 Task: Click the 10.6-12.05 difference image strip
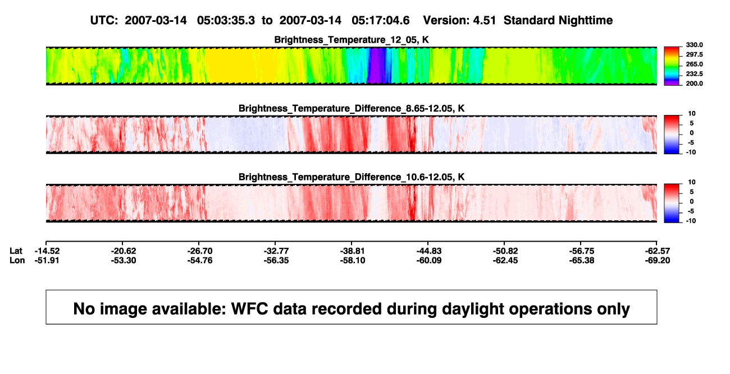352,203
